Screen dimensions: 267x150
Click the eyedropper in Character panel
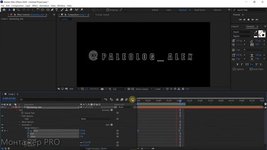point(256,32)
